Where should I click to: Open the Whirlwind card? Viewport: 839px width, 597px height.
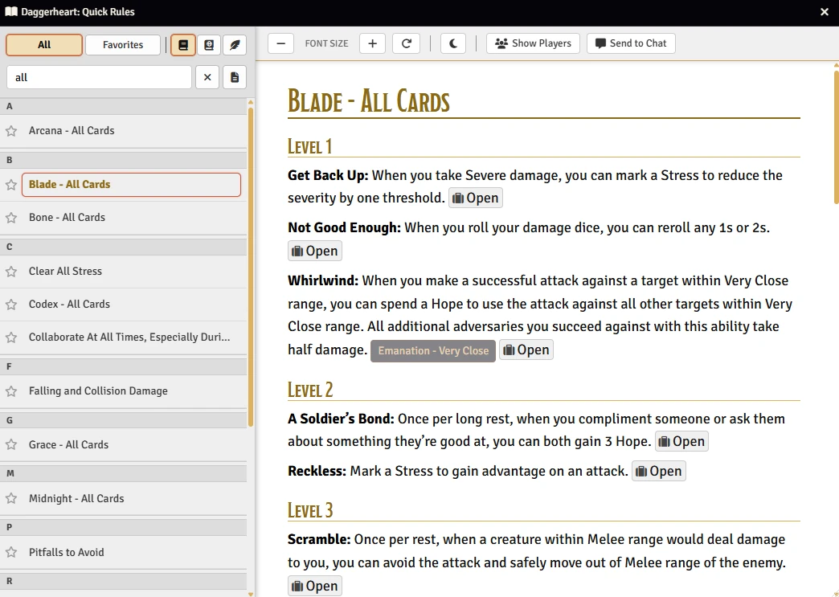click(526, 350)
